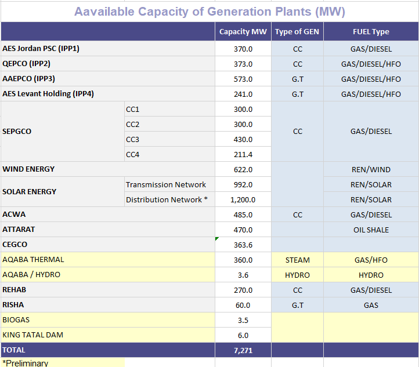Click the 'GAS/HFO' fuel type cell
The height and width of the screenshot is (367, 419).
pyautogui.click(x=371, y=260)
